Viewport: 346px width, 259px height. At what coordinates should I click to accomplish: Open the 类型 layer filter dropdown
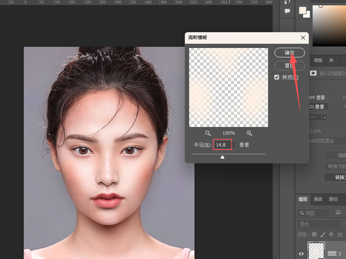[x=313, y=213]
